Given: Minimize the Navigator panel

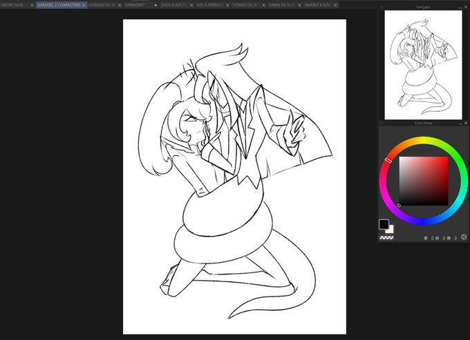Looking at the screenshot, I should click(x=461, y=7).
